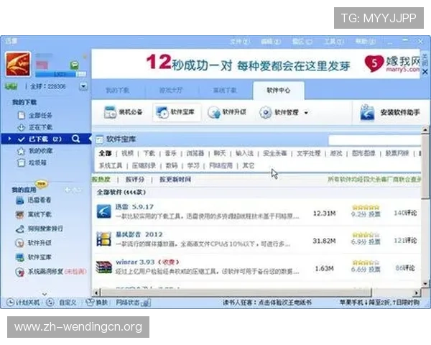The width and height of the screenshot is (431, 345).
Task: Expand the 软件管理 dropdown arrow
Action: (x=306, y=113)
